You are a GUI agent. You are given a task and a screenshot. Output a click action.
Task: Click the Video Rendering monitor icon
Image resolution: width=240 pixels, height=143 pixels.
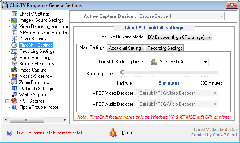tap(14, 26)
